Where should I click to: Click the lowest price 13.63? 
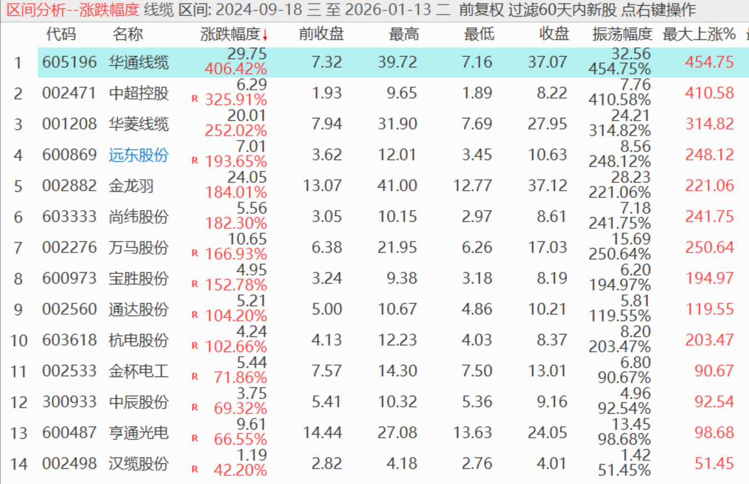473,432
